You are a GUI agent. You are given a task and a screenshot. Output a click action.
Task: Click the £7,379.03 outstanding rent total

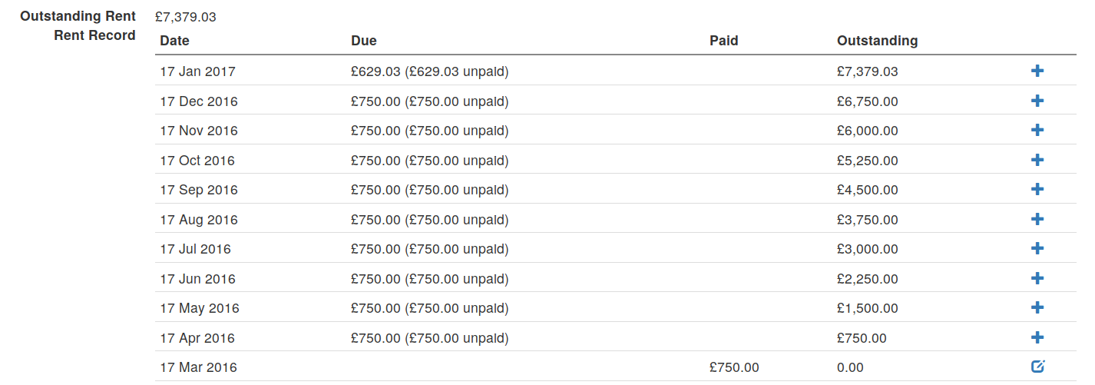coord(185,17)
